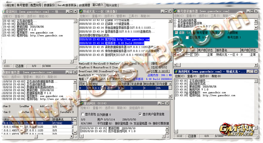The image size is (263, 143).
Task: Open 工具 menu in 帐号登录服务器 window
Action: [x=215, y=16]
